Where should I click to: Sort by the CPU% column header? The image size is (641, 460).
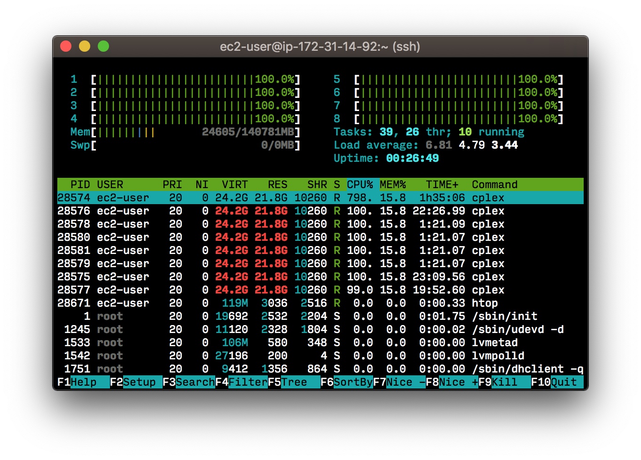360,184
